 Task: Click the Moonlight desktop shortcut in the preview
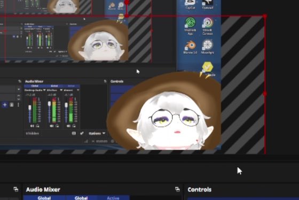pos(208,47)
